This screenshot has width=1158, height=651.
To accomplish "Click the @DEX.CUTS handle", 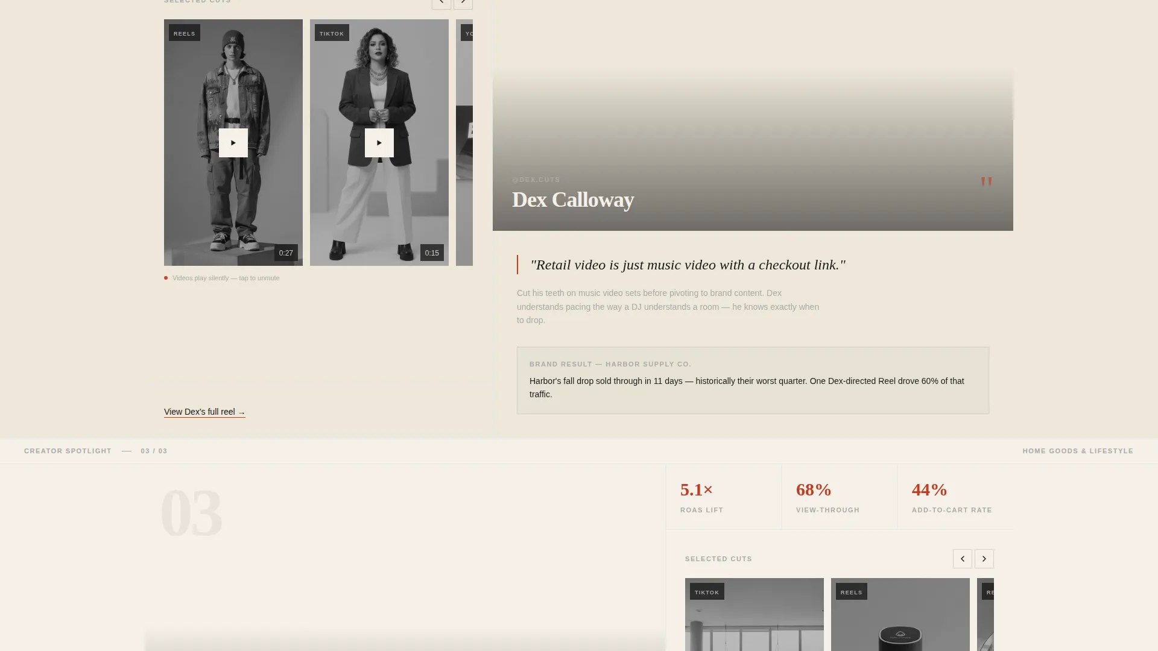I will point(536,180).
